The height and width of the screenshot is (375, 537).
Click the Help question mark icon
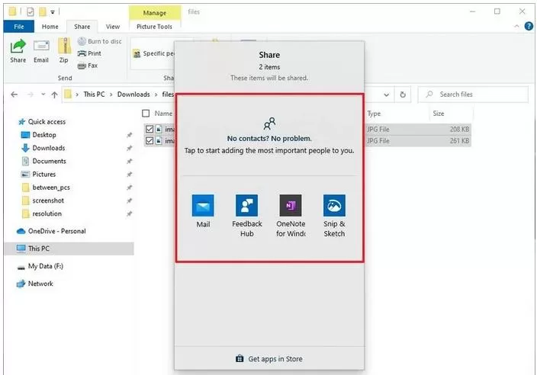[529, 26]
